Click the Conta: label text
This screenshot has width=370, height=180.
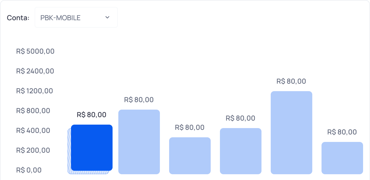18,18
